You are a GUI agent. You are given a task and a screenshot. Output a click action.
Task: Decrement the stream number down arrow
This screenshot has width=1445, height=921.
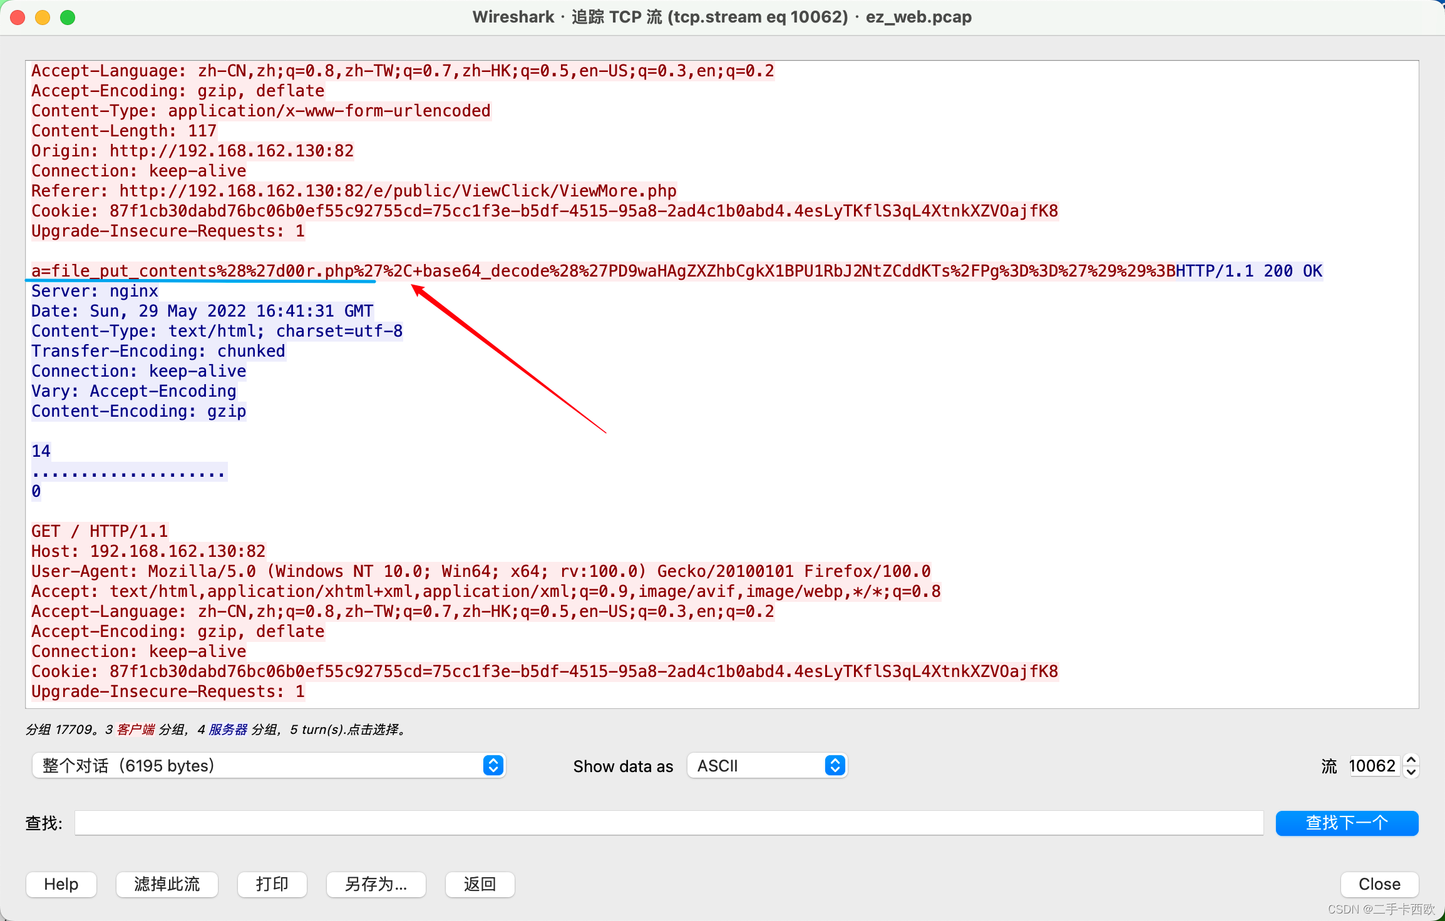[x=1411, y=772]
